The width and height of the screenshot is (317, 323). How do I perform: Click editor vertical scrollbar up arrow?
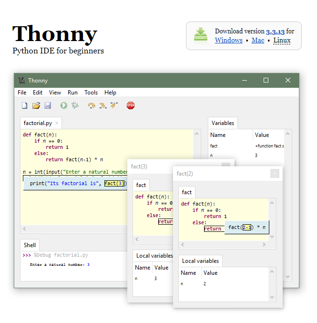click(196, 134)
